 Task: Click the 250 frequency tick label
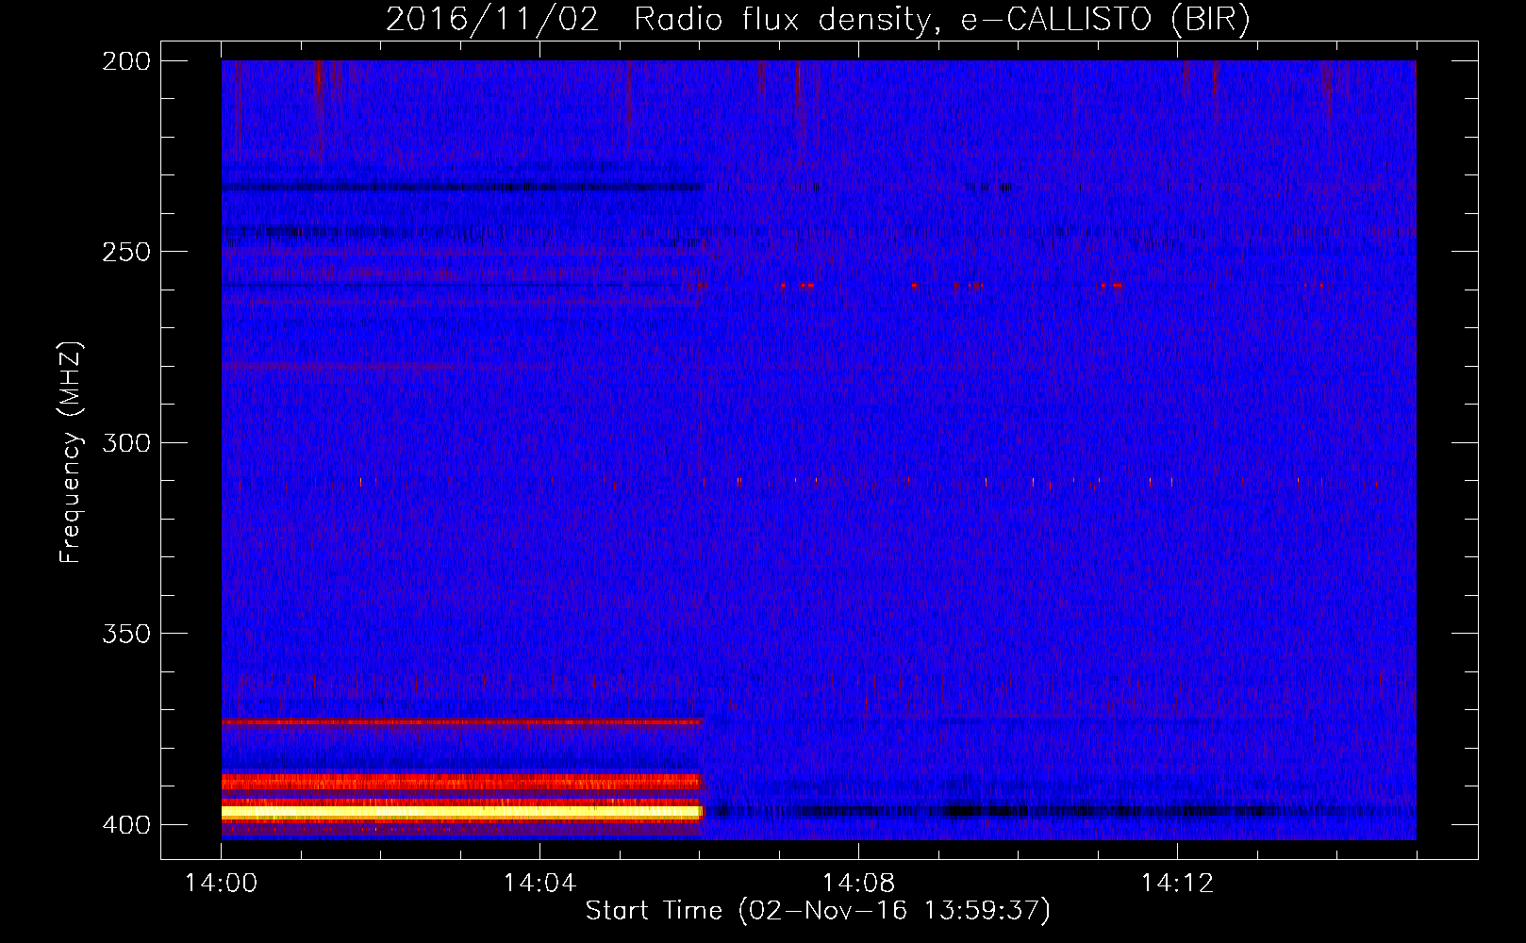pyautogui.click(x=126, y=252)
